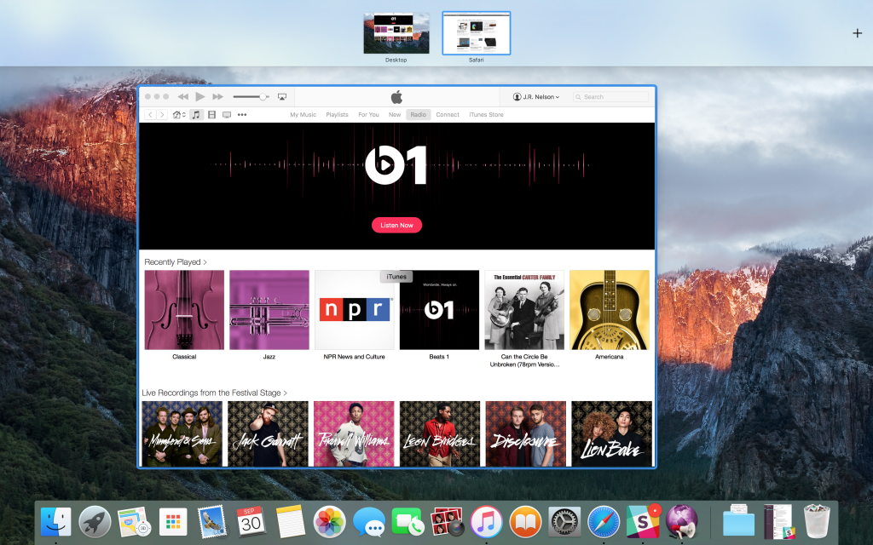Open Messages from the Dock
This screenshot has height=545, width=873.
pyautogui.click(x=368, y=522)
